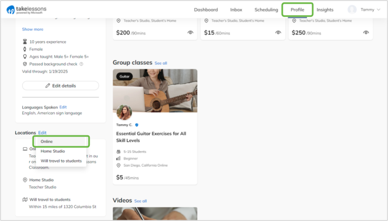Click the Female gender icon
The width and height of the screenshot is (388, 221).
pyautogui.click(x=25, y=49)
